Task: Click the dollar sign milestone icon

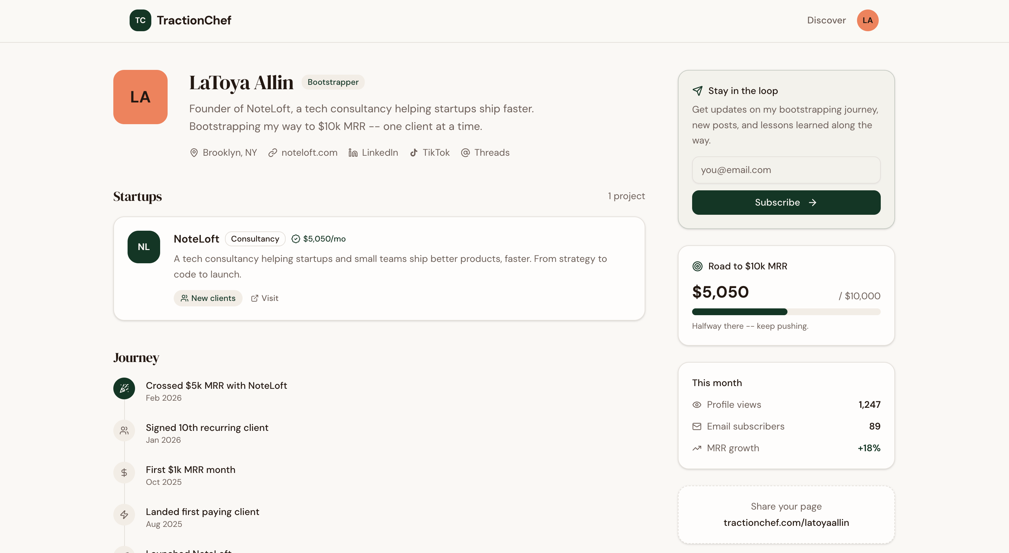Action: (124, 473)
